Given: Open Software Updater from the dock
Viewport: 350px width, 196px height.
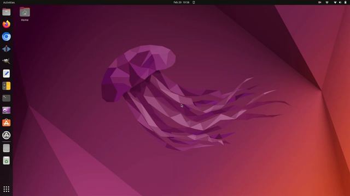Looking at the screenshot, I should (x=6, y=135).
